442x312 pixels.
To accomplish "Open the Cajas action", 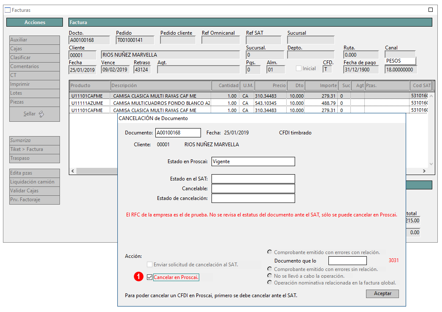I will [x=34, y=49].
